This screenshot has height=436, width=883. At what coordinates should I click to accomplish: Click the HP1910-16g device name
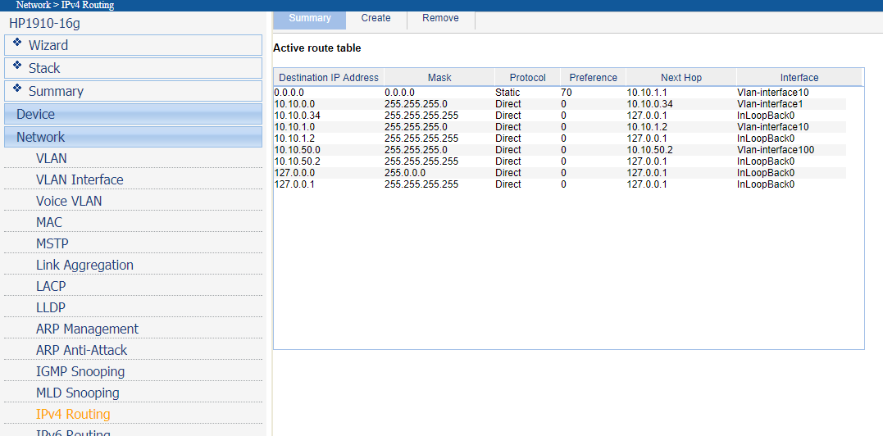(x=44, y=24)
